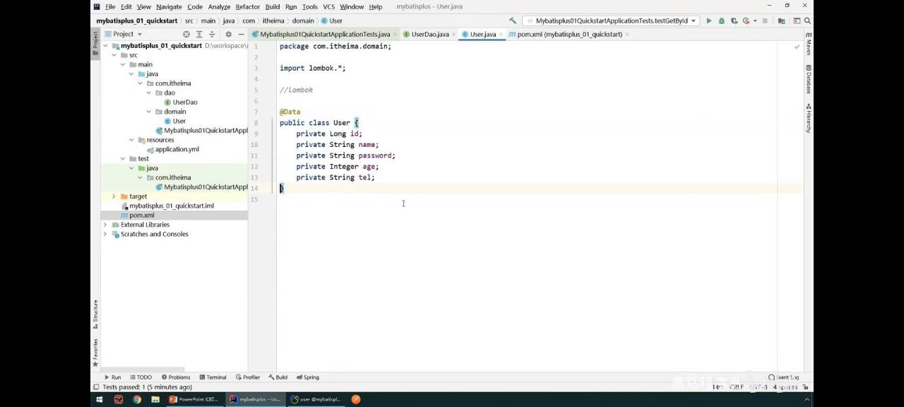The width and height of the screenshot is (904, 407).
Task: Open dropdown arrow next to profiler run
Action: 754,21
